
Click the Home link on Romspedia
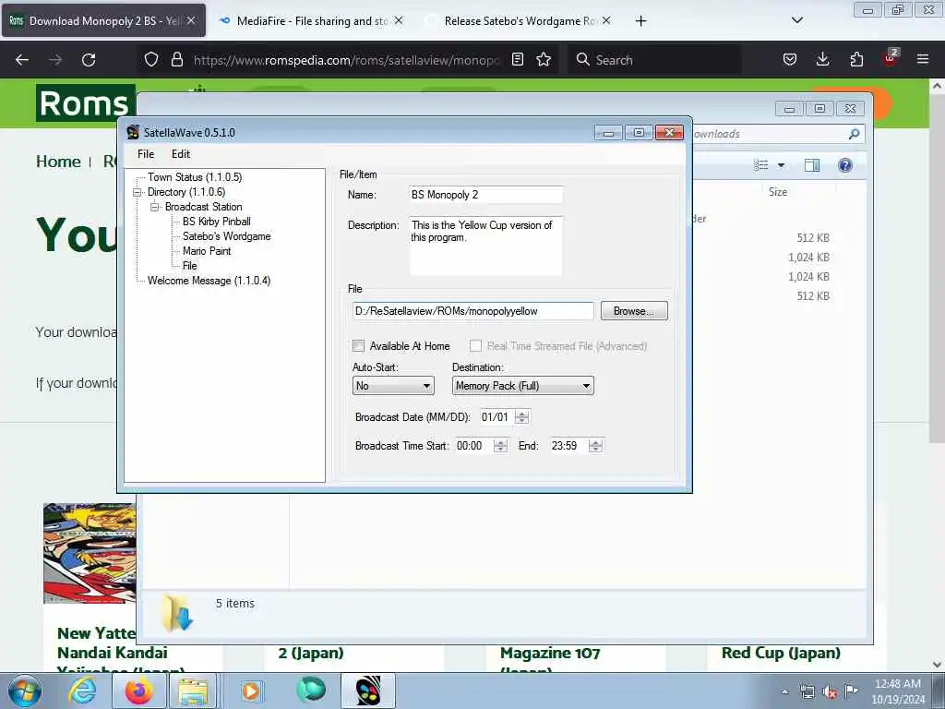(58, 162)
